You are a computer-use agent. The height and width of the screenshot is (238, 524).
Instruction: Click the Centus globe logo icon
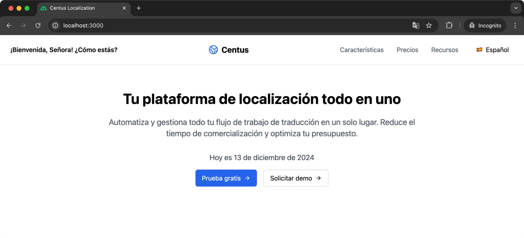coord(213,50)
